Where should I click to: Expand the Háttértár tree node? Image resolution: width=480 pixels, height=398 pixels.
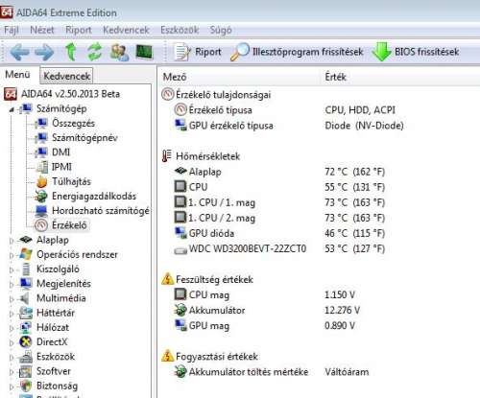pos(12,314)
